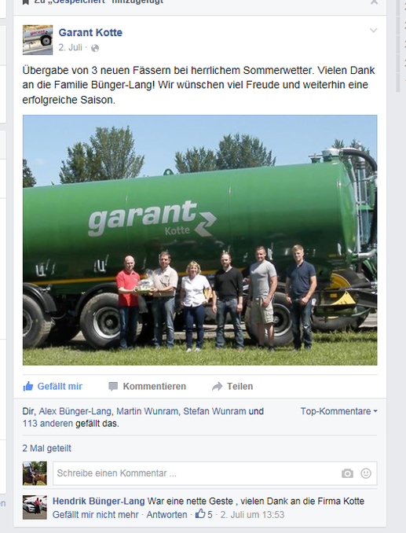Open the Garant Kotte page name
The height and width of the screenshot is (533, 406).
[90, 32]
